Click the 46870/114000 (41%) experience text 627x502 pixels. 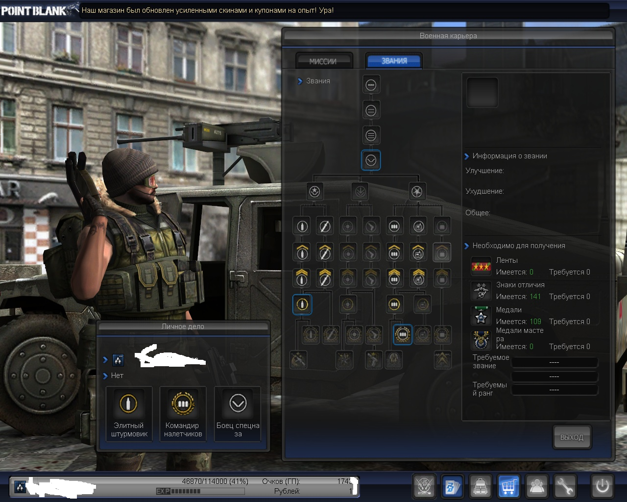click(215, 481)
